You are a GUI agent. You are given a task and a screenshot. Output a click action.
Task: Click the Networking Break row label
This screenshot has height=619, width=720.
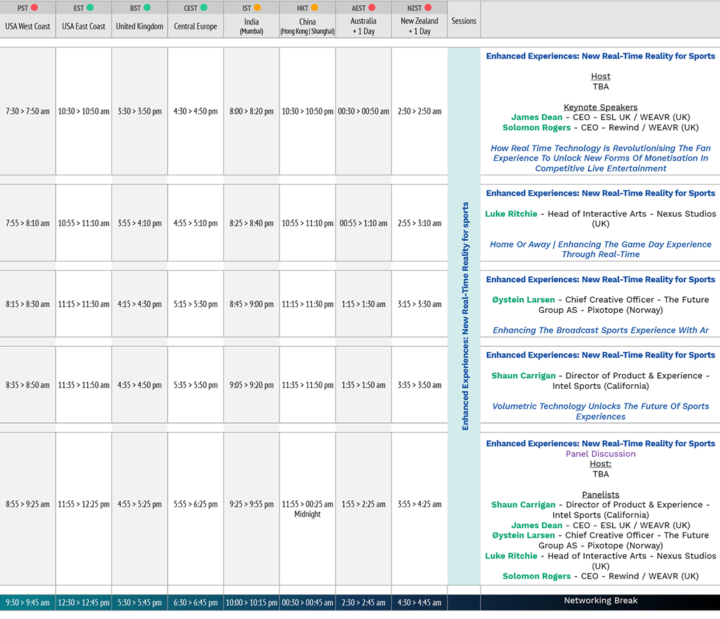(601, 600)
